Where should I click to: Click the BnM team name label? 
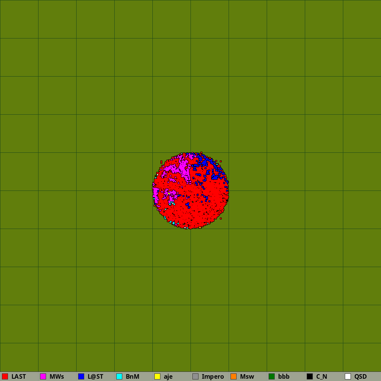(x=133, y=376)
